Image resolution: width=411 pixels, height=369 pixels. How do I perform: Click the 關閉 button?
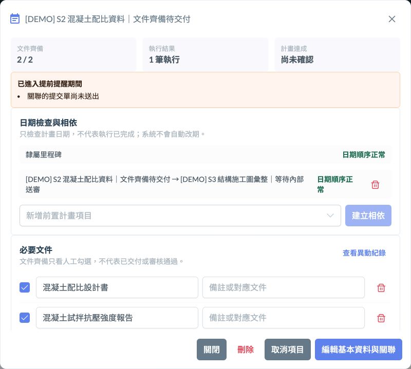(x=212, y=349)
